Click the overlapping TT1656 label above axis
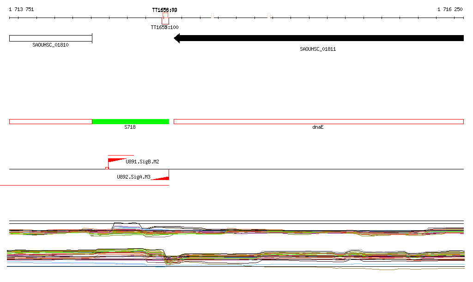 coord(164,10)
